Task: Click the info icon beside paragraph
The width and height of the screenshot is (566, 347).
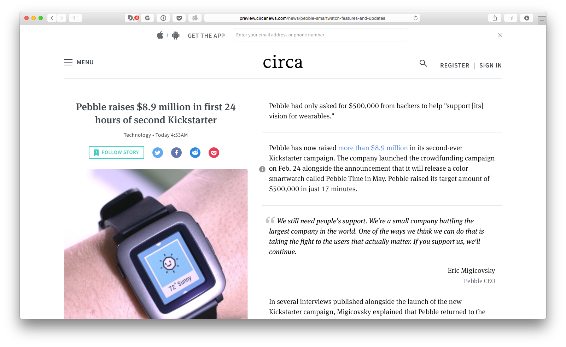Action: [262, 169]
